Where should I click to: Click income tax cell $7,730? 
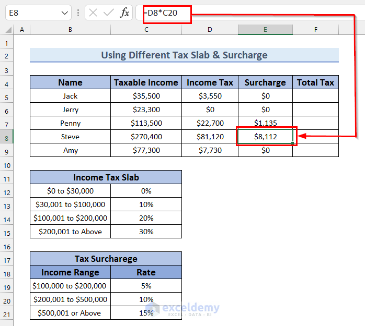pos(210,150)
